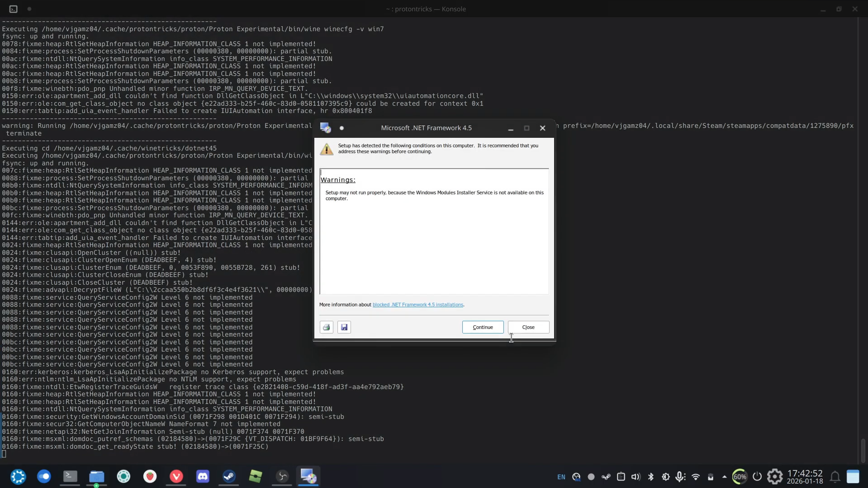This screenshot has width=868, height=488.
Task: Click the OBS recording tray icon
Action: click(x=576, y=477)
